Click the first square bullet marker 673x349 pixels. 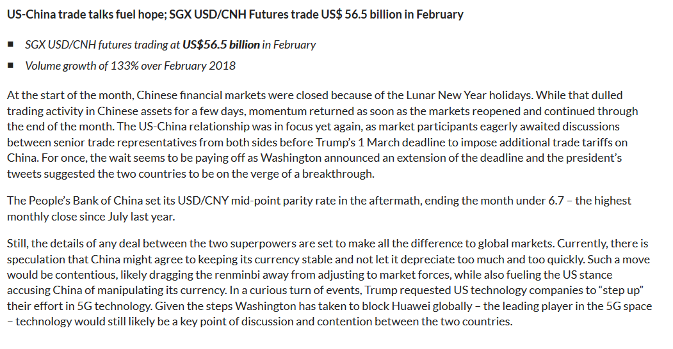coord(11,44)
